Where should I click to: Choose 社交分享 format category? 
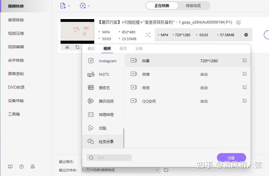[x=103, y=142]
